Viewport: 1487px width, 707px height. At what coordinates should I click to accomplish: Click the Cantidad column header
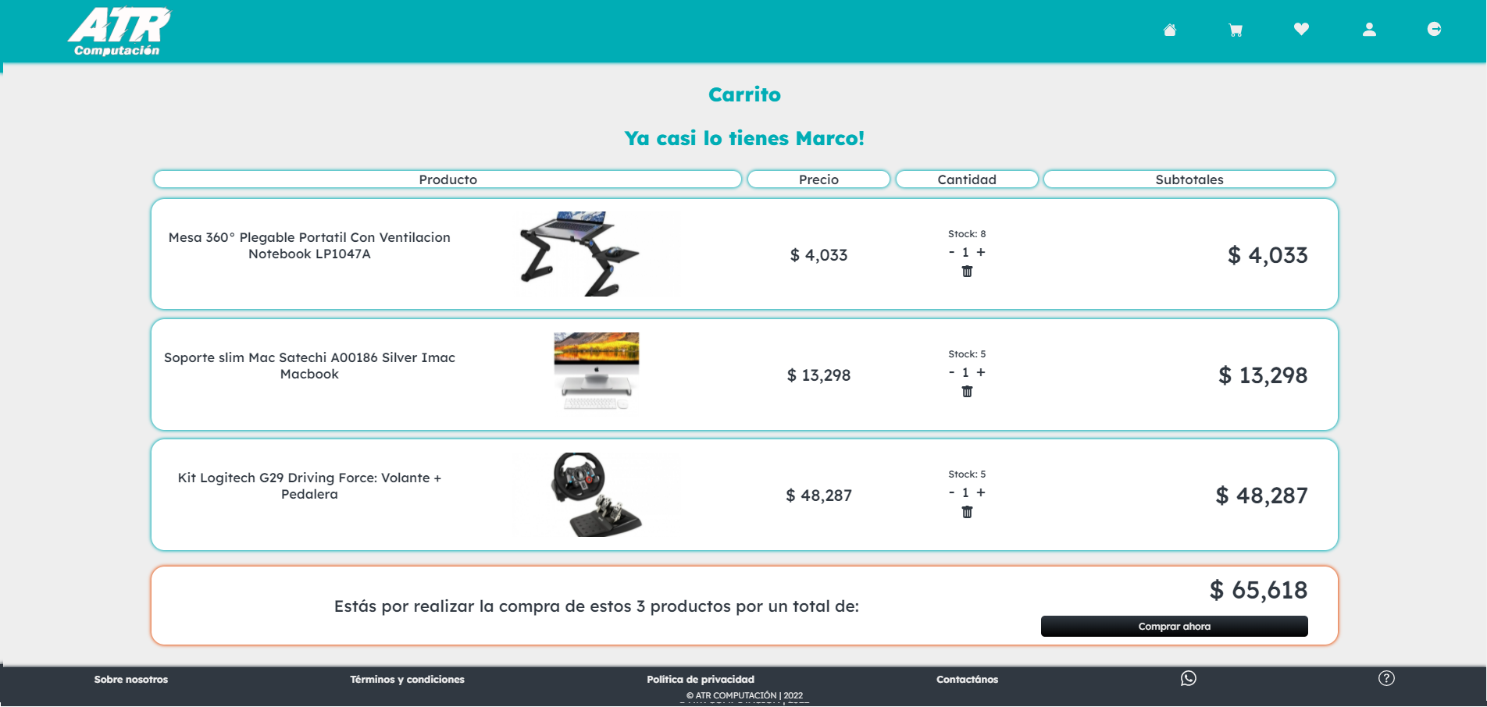[x=967, y=179]
